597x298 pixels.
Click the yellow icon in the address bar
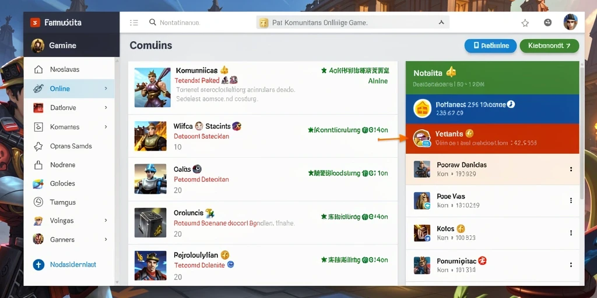click(264, 23)
